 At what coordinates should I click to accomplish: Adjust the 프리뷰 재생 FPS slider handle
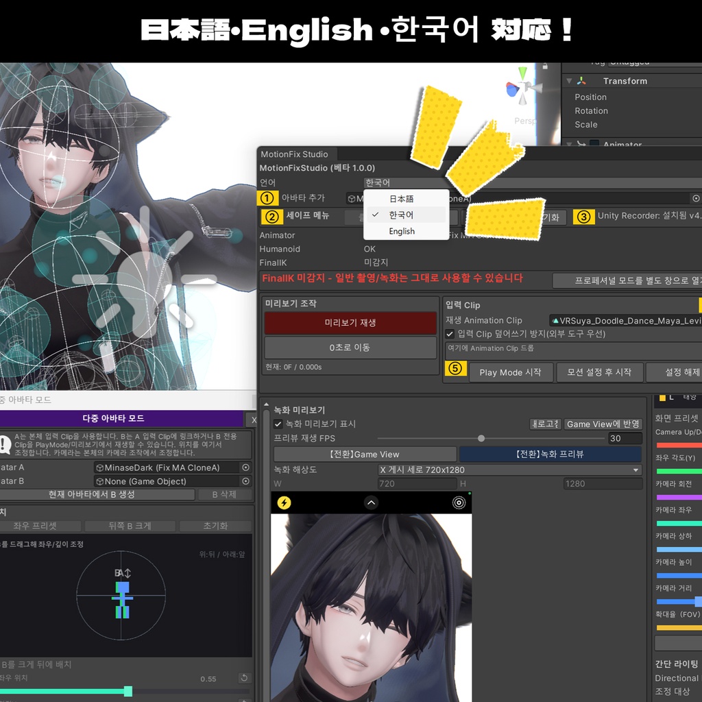point(481,438)
